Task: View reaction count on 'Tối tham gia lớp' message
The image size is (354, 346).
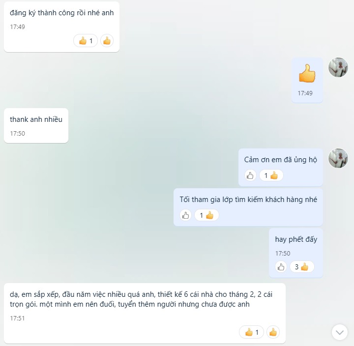Action: click(206, 215)
